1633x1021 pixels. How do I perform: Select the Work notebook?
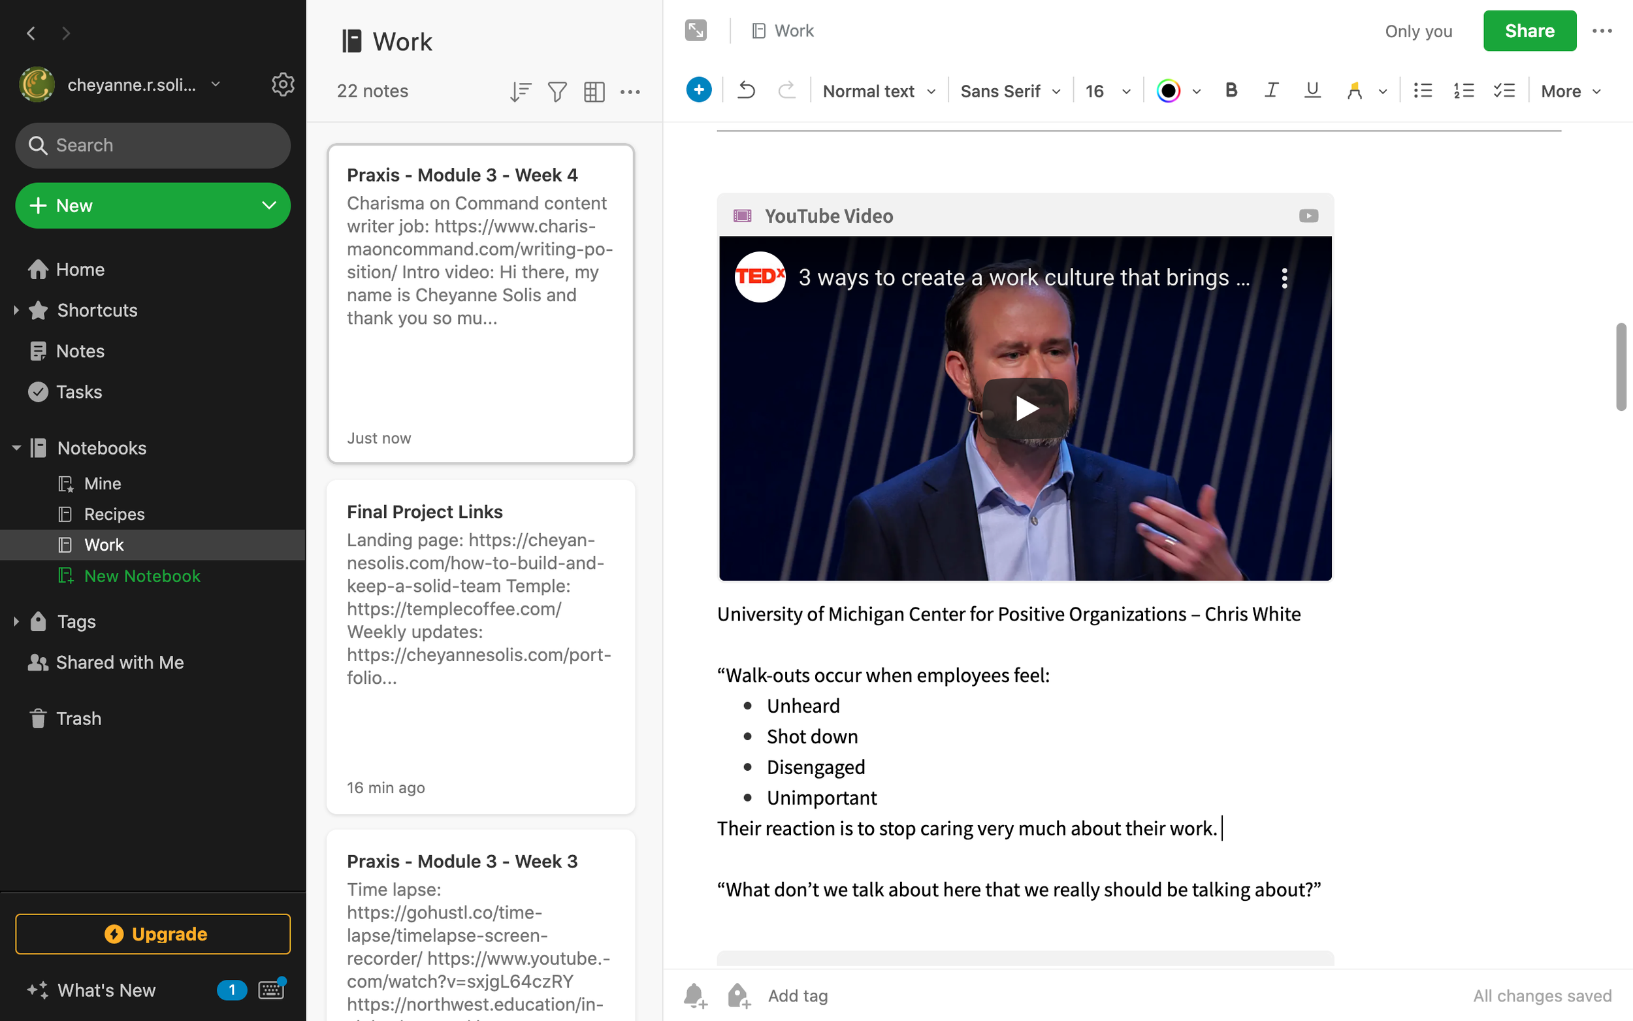click(x=153, y=545)
